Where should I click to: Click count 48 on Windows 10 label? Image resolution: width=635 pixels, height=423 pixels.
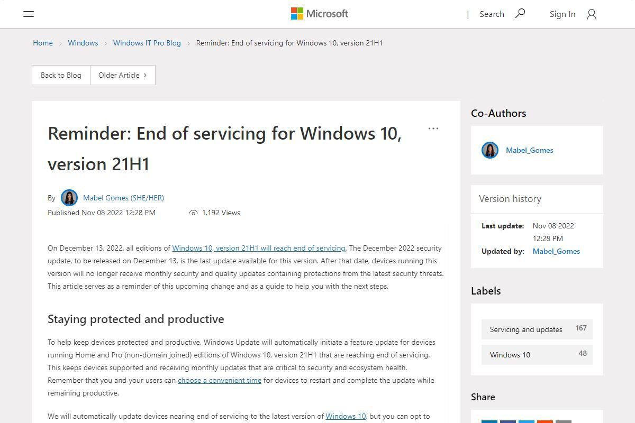[583, 353]
